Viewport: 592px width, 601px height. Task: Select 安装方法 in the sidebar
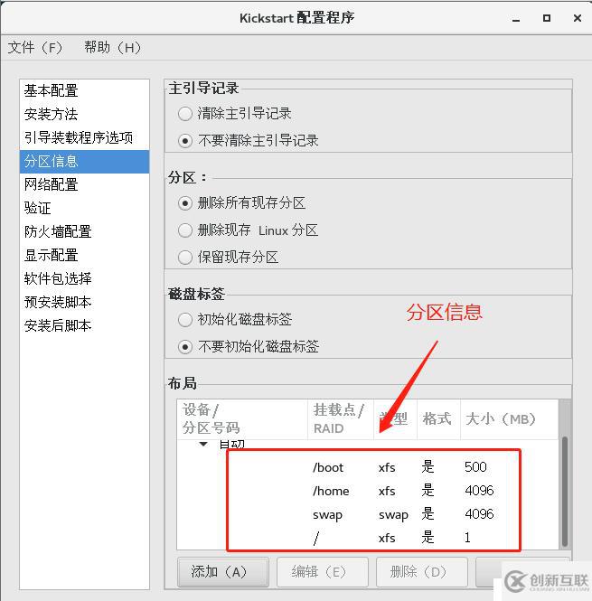(84, 114)
